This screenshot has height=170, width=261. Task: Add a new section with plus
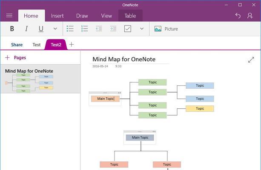(72, 44)
